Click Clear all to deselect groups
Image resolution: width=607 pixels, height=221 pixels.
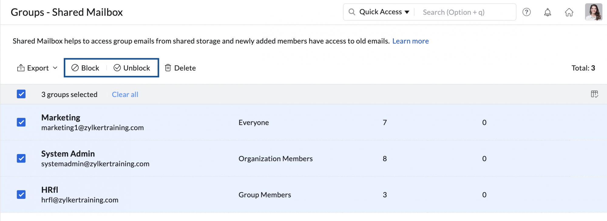tap(125, 95)
